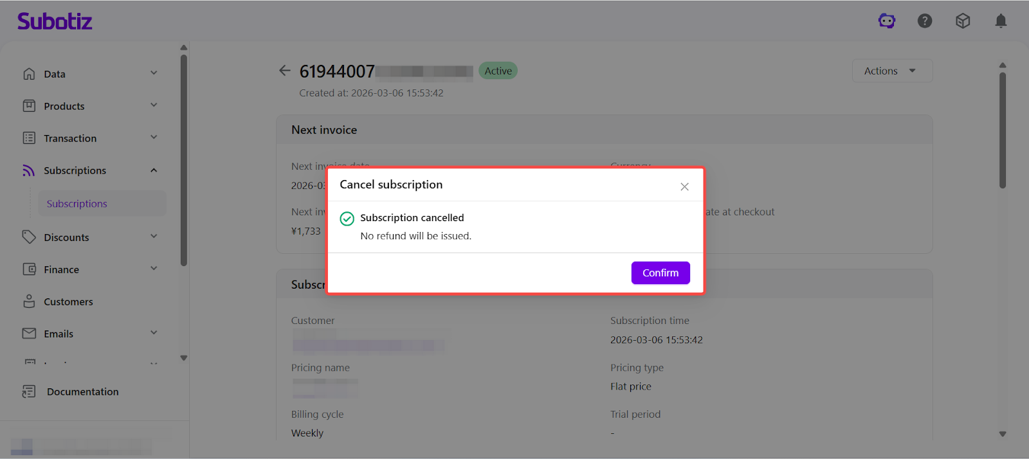Close the Cancel subscription dialog with X
The height and width of the screenshot is (459, 1029).
pos(684,186)
